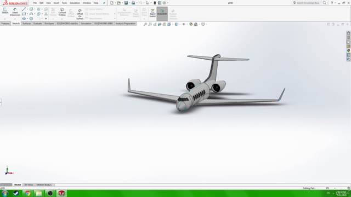Start a new Sketch with the Sketch tool
The image size is (351, 197).
coord(5,11)
